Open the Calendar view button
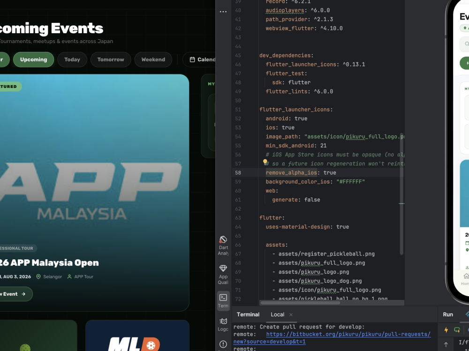This screenshot has height=351, width=469. (199, 60)
